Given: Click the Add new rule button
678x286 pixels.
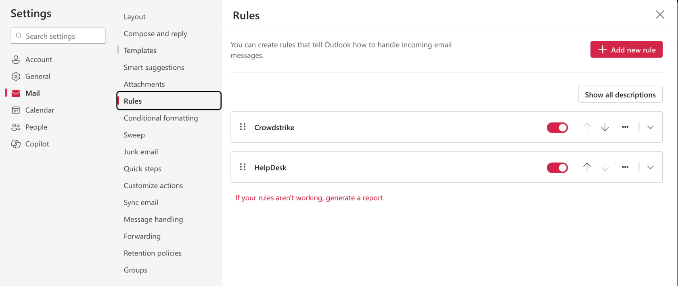Looking at the screenshot, I should [x=626, y=50].
